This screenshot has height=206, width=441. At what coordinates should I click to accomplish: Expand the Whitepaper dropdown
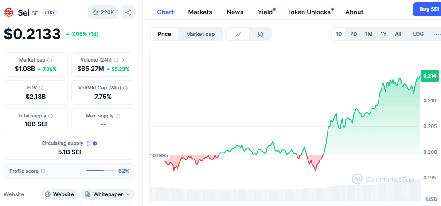tap(108, 194)
